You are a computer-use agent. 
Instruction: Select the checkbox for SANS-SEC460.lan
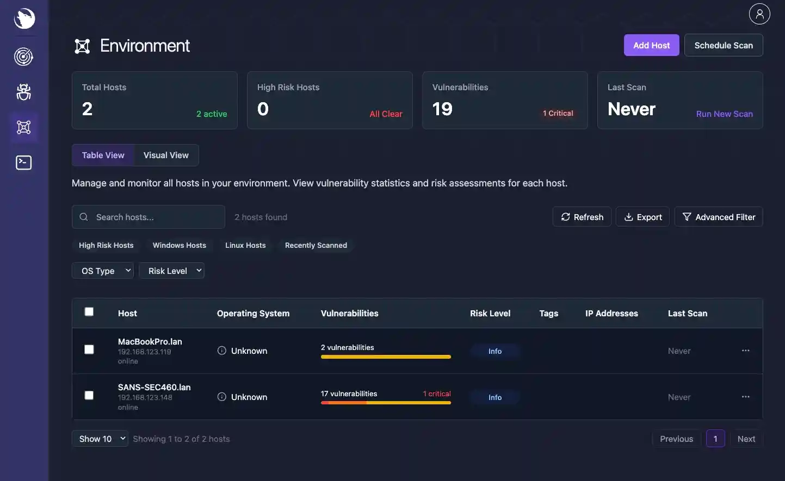coord(89,395)
